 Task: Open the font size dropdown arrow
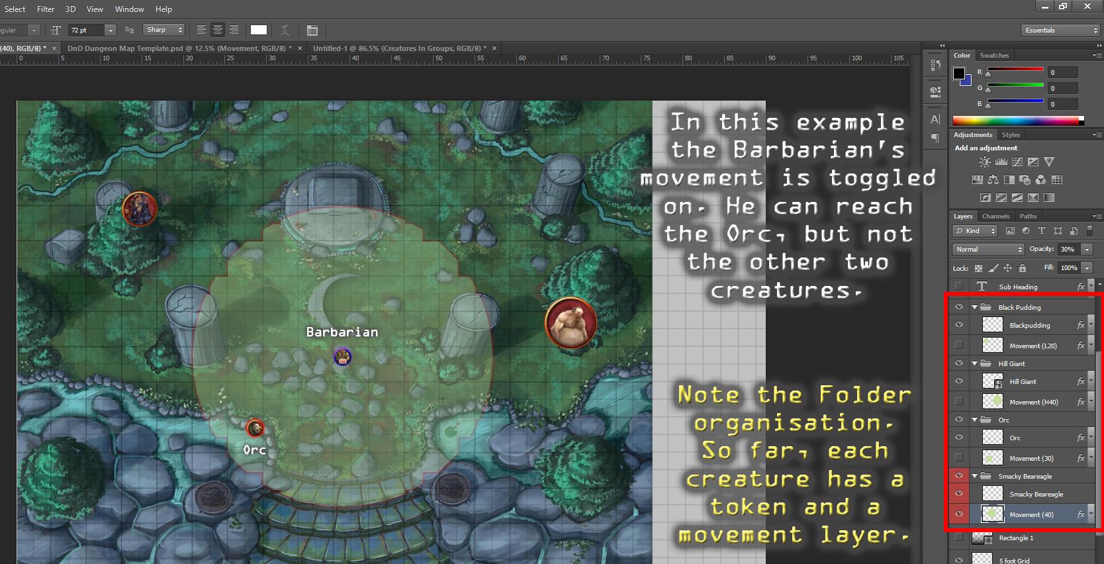tap(111, 30)
